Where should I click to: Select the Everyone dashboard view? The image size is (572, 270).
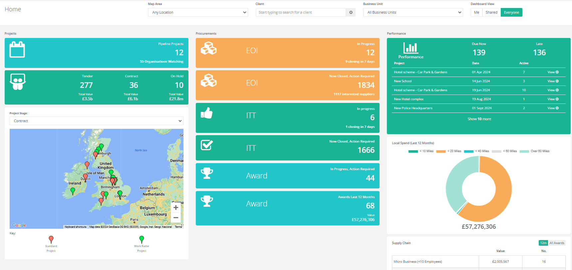(x=511, y=12)
